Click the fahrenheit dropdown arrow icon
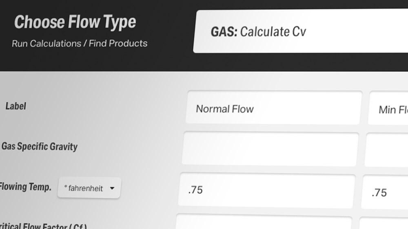Viewport: 408px width, 229px height. point(112,188)
